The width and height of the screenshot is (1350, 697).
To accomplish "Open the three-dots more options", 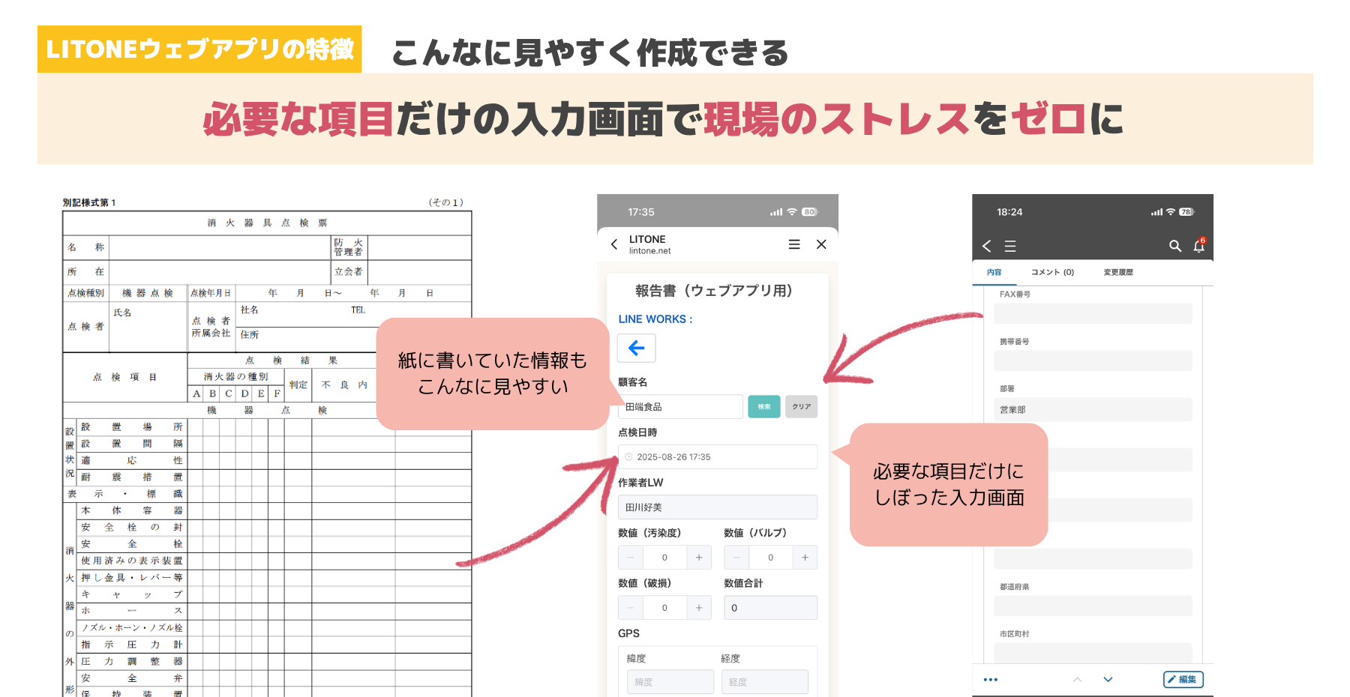I will [x=990, y=680].
